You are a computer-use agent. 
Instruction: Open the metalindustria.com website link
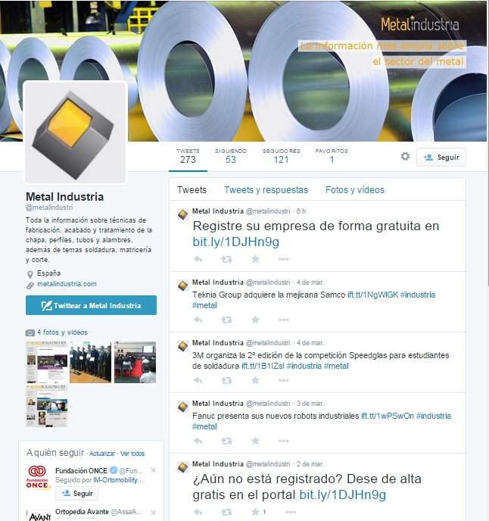point(67,284)
